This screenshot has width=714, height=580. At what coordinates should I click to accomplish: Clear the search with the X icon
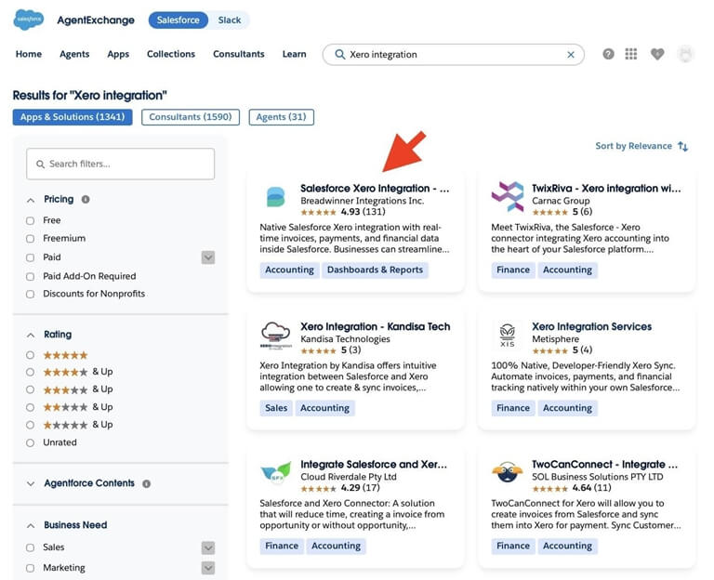point(571,55)
